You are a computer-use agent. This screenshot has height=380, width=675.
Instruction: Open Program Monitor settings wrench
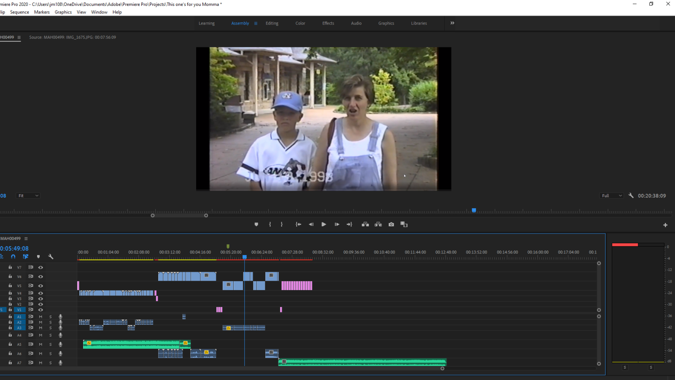pyautogui.click(x=631, y=195)
